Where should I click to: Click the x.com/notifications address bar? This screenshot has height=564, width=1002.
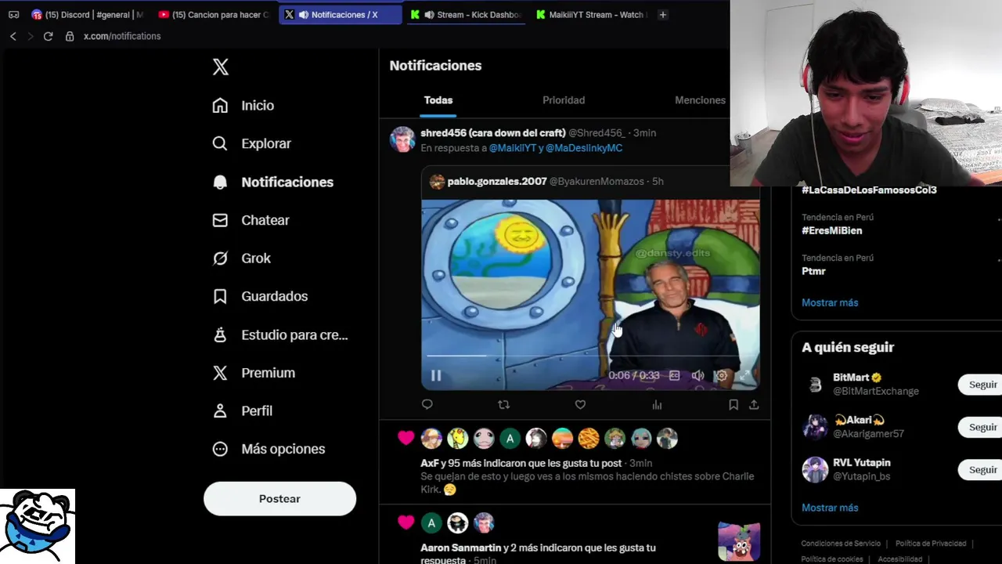click(x=122, y=37)
